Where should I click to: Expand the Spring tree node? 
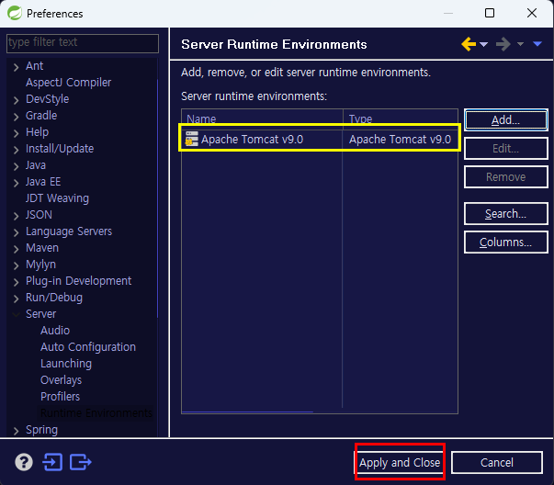click(x=16, y=431)
